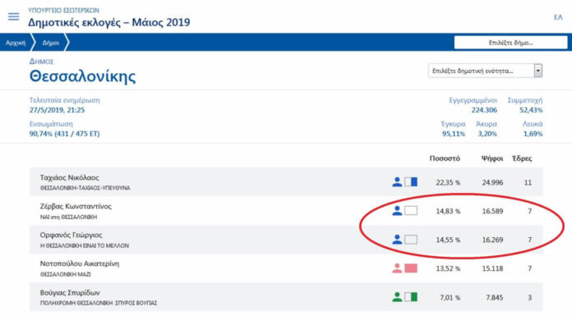572x316 pixels.
Task: Select candidate name Ζέρβας Κωνσταντίνος
Action: 76,206
